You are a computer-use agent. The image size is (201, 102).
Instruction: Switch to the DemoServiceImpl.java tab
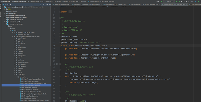(61, 4)
